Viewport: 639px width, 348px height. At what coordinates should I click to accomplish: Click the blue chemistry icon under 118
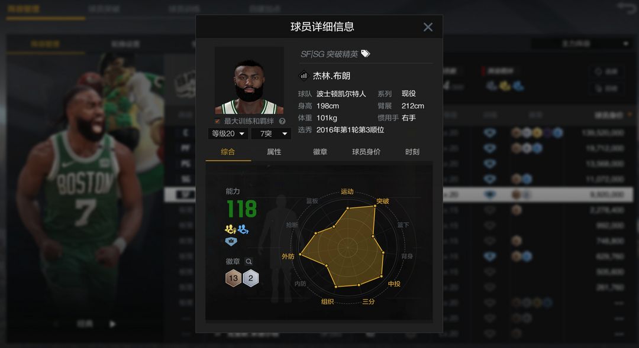[x=243, y=229]
